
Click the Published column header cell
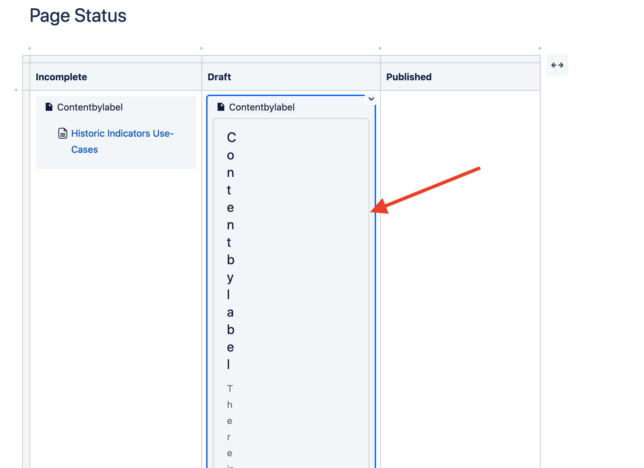pyautogui.click(x=460, y=77)
